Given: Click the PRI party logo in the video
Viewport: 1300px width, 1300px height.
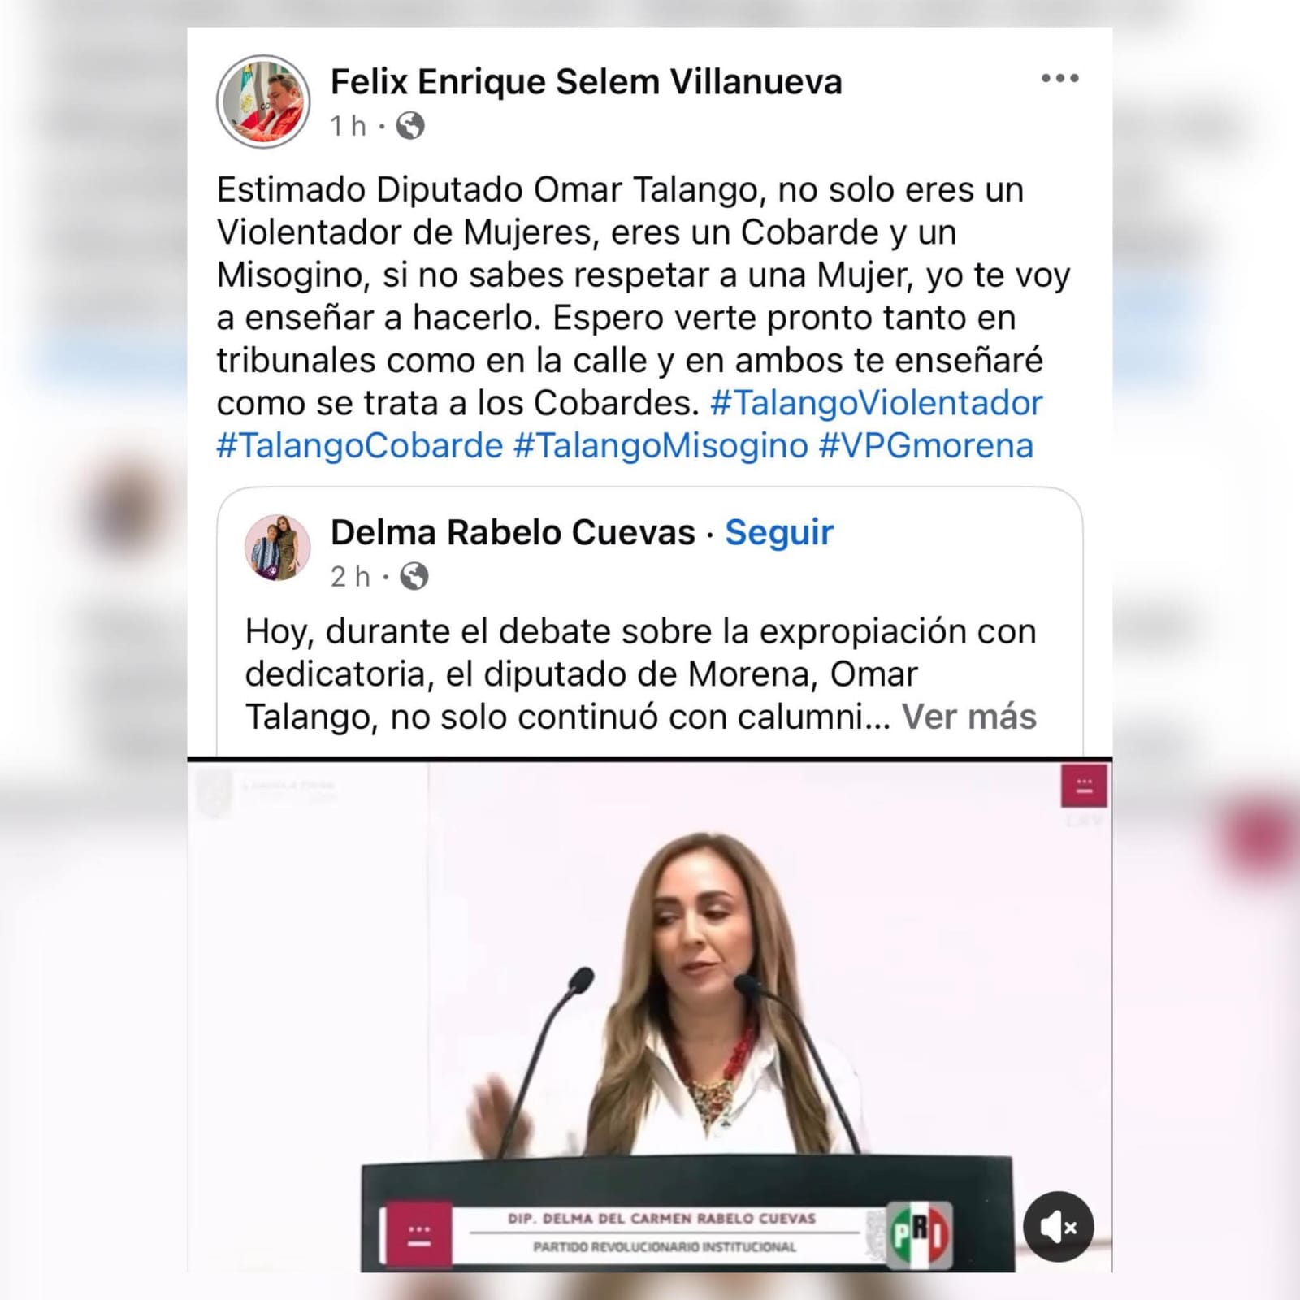Looking at the screenshot, I should (x=919, y=1235).
